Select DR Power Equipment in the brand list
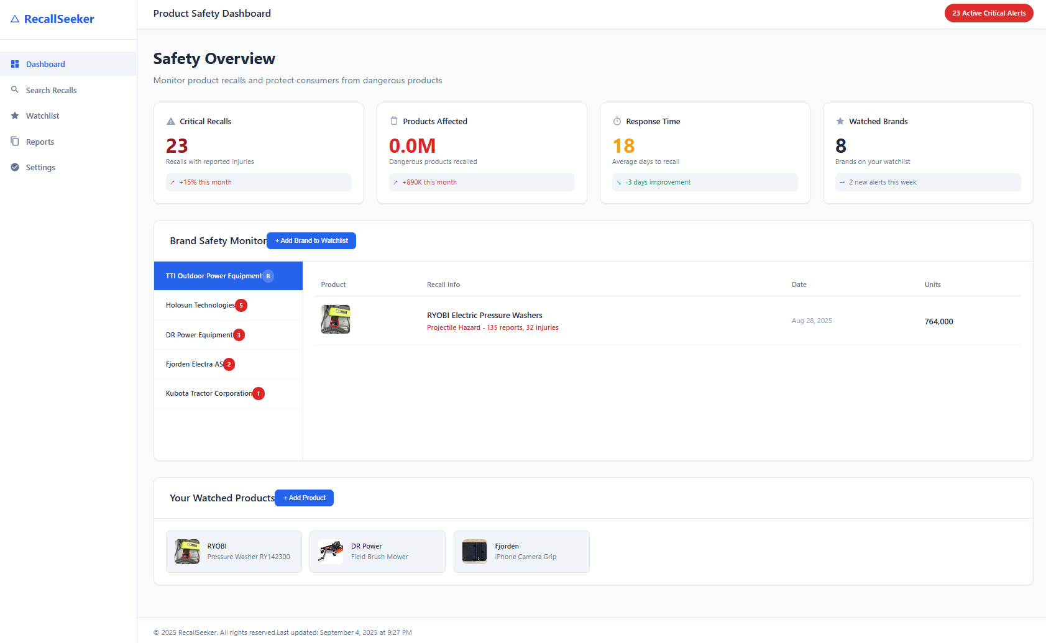This screenshot has height=643, width=1046. pos(198,334)
